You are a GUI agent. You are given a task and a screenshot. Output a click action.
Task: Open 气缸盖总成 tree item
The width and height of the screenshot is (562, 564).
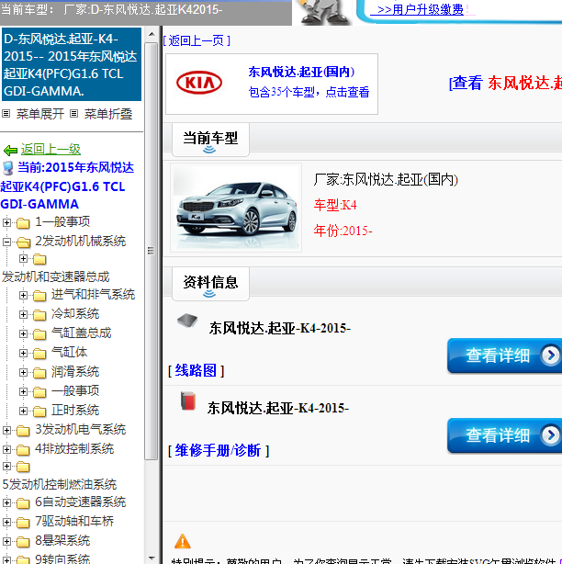pos(81,333)
